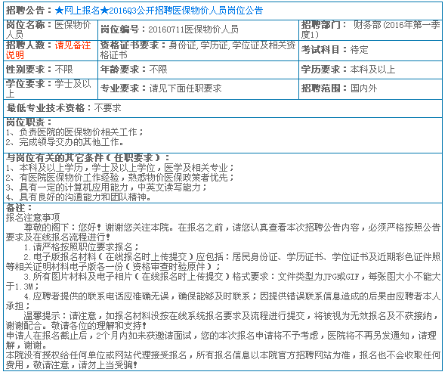Click the 专业要求 cell
This screenshot has width=448, height=375.
(x=198, y=89)
